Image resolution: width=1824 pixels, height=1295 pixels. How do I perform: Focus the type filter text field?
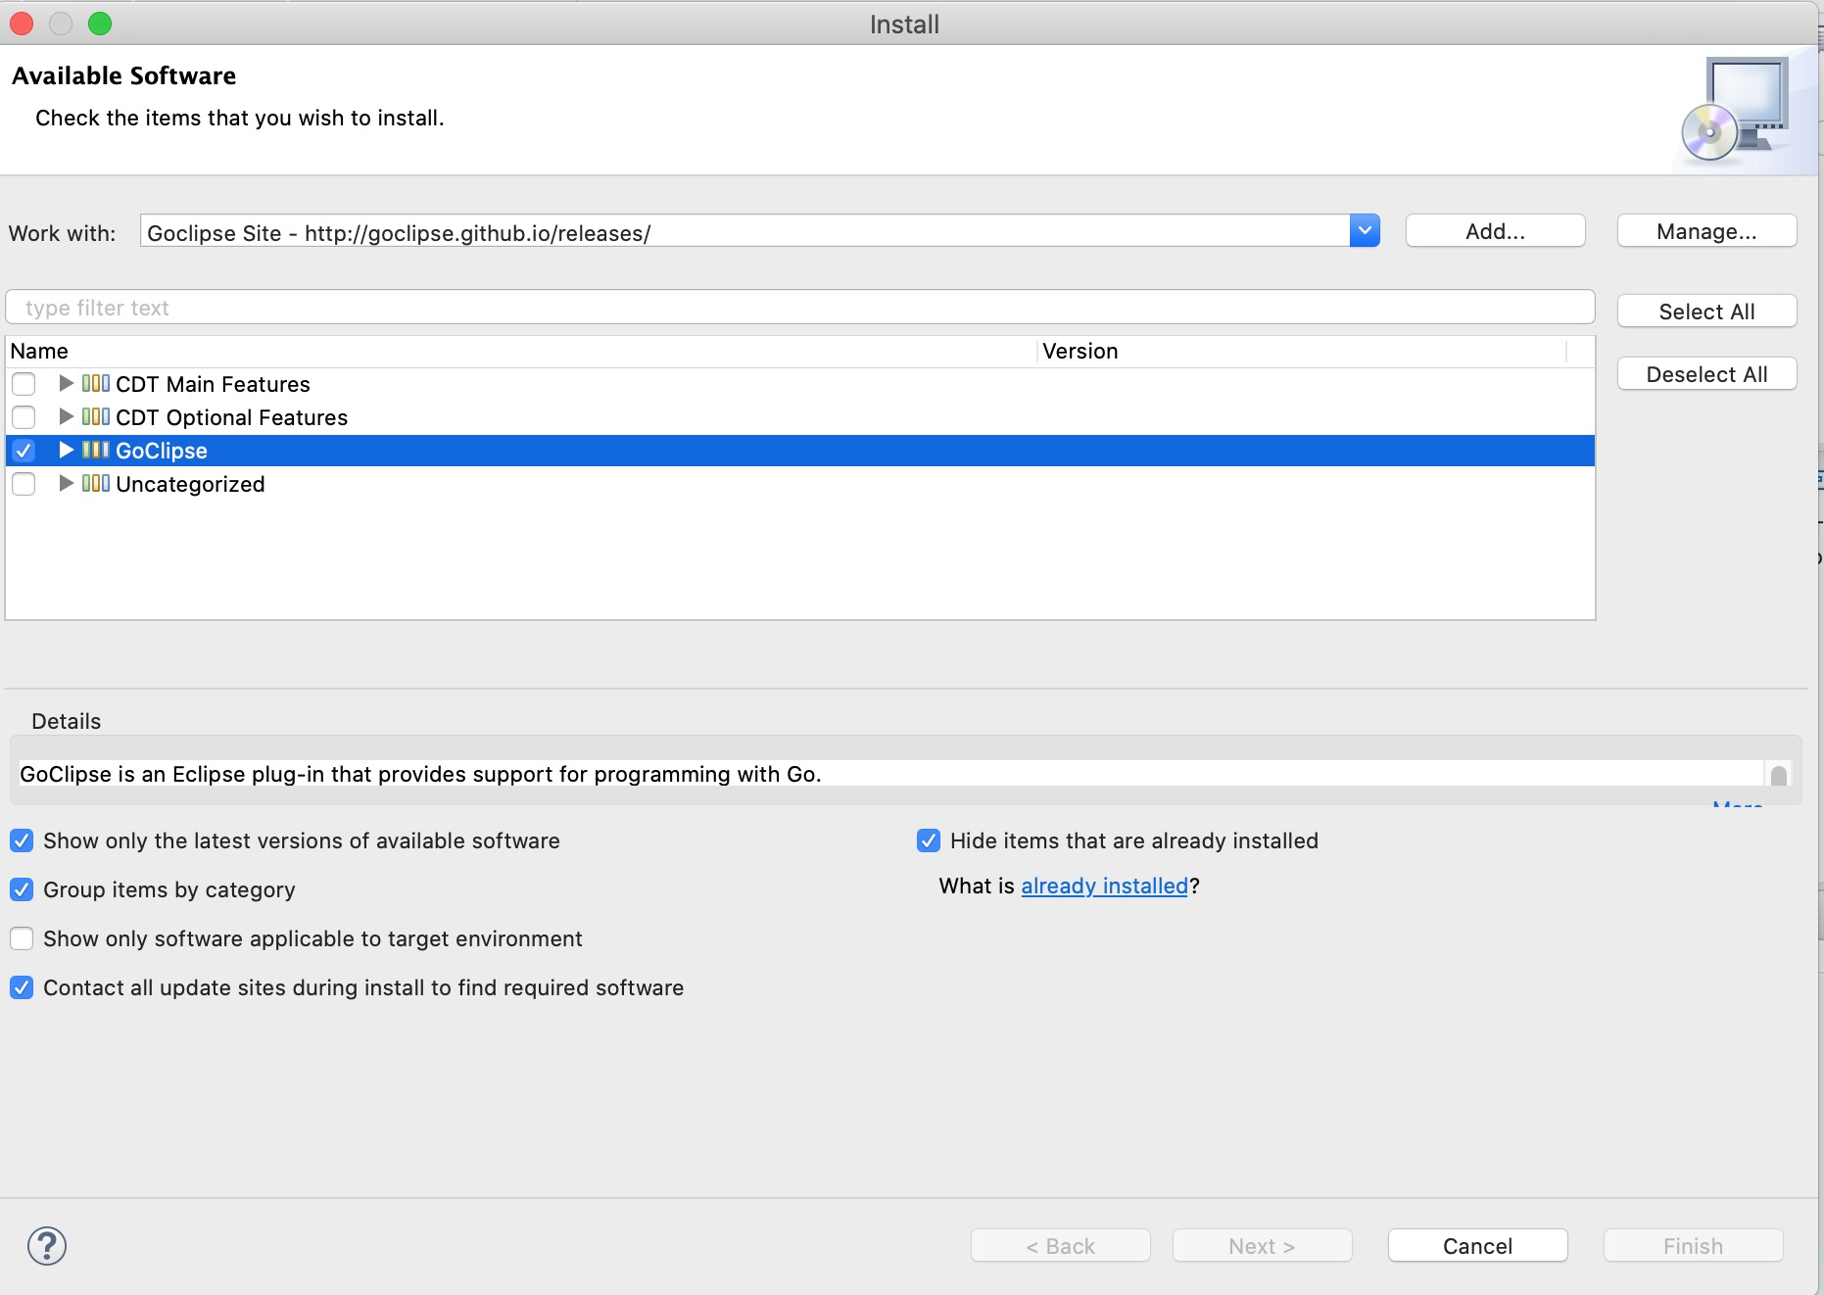(x=799, y=308)
